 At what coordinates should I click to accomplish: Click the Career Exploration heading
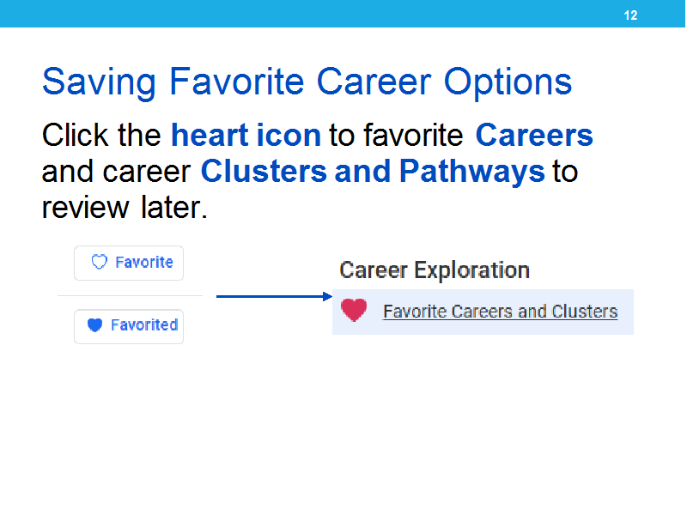tap(435, 270)
